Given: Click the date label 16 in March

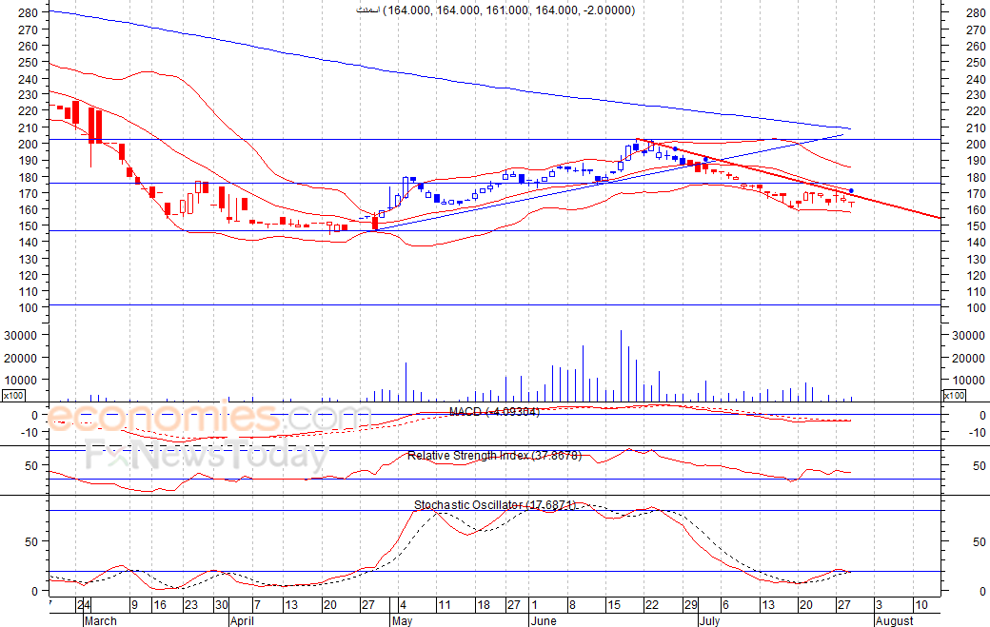Looking at the screenshot, I should coord(160,605).
